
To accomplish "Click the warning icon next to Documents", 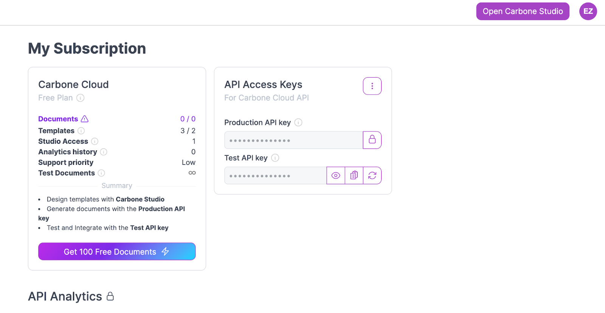I will coord(85,119).
